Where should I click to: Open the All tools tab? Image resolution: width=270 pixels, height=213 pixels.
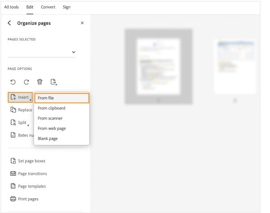(x=12, y=7)
